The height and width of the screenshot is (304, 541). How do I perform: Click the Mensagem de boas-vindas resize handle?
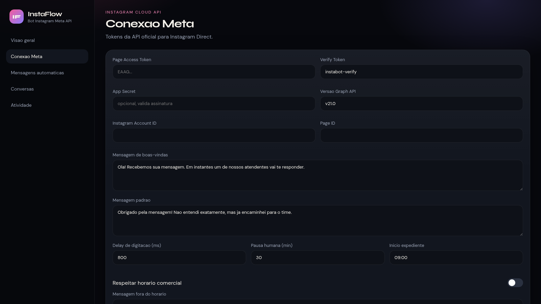(521, 189)
